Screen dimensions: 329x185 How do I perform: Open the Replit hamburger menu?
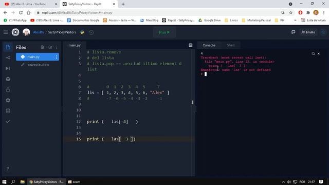point(6,32)
